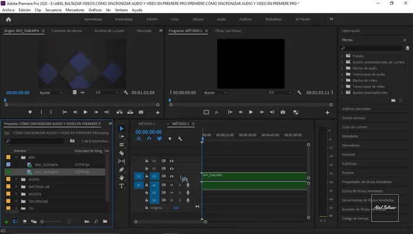This screenshot has width=413, height=234.
Task: Select the Pen tool
Action: [x=122, y=170]
